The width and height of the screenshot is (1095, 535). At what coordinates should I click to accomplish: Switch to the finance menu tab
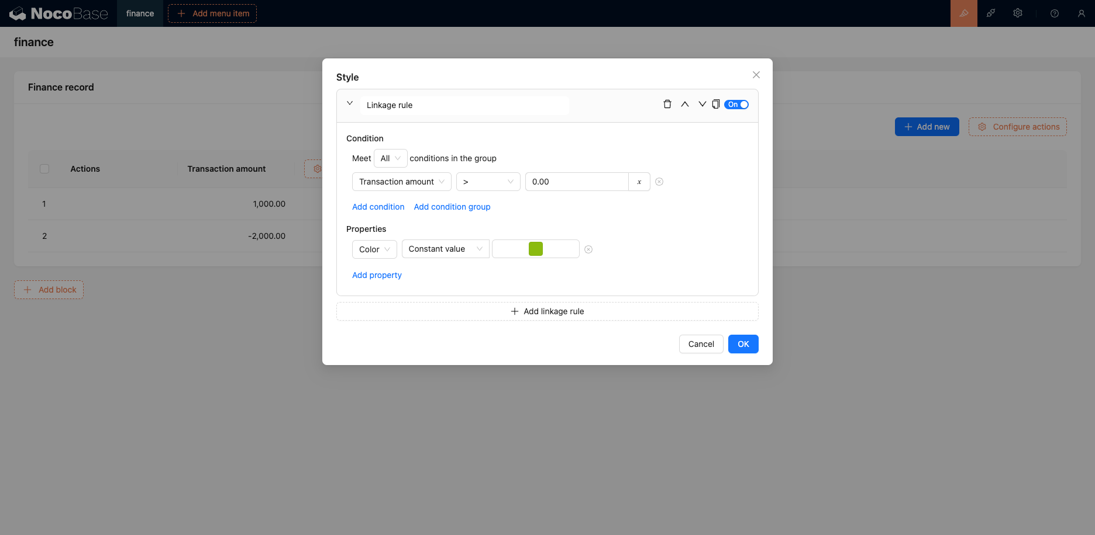tap(140, 13)
